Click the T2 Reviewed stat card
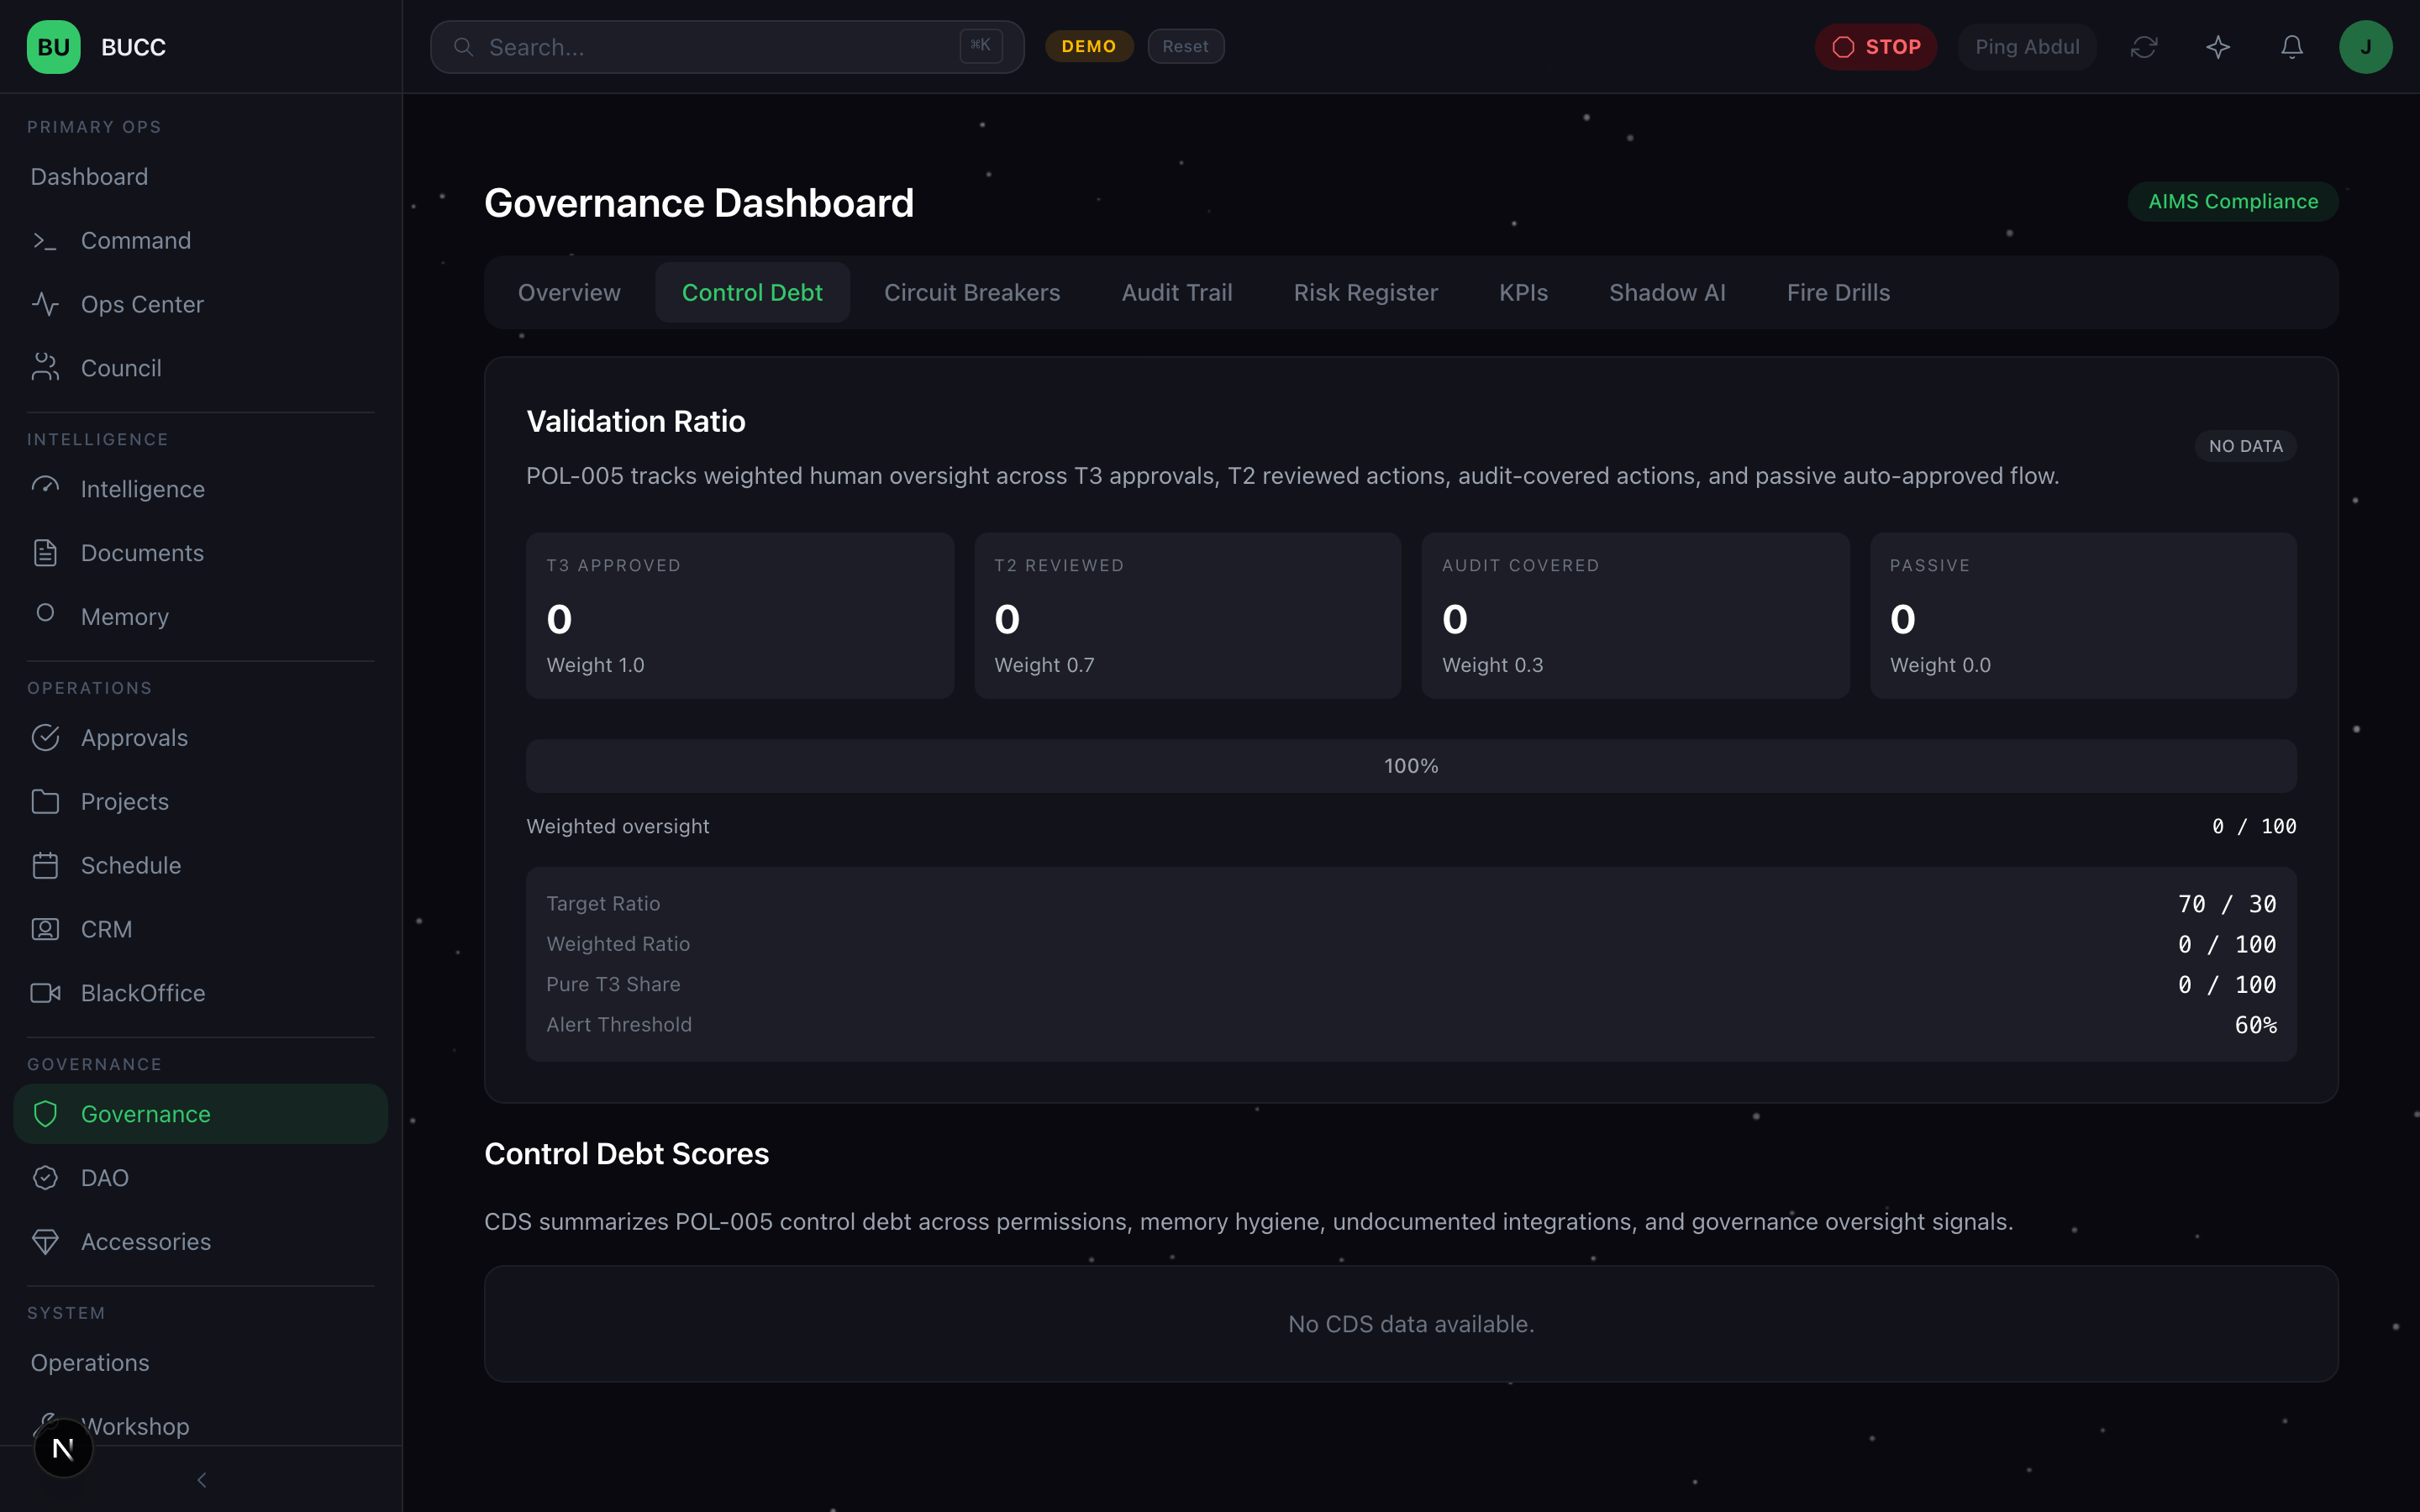The width and height of the screenshot is (2420, 1512). (x=1188, y=616)
